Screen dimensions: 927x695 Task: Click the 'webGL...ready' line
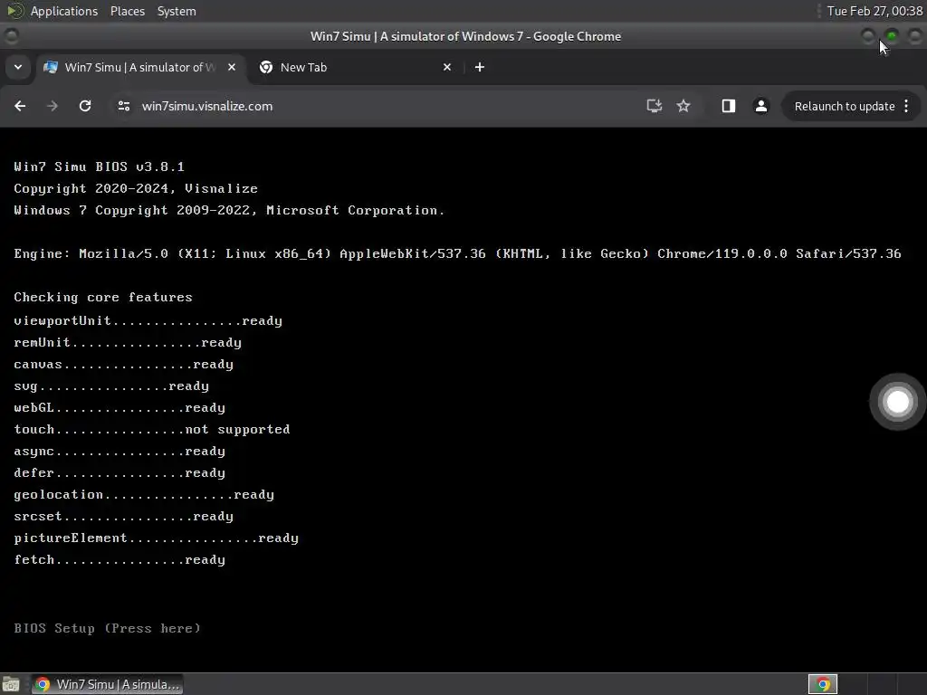click(x=119, y=408)
